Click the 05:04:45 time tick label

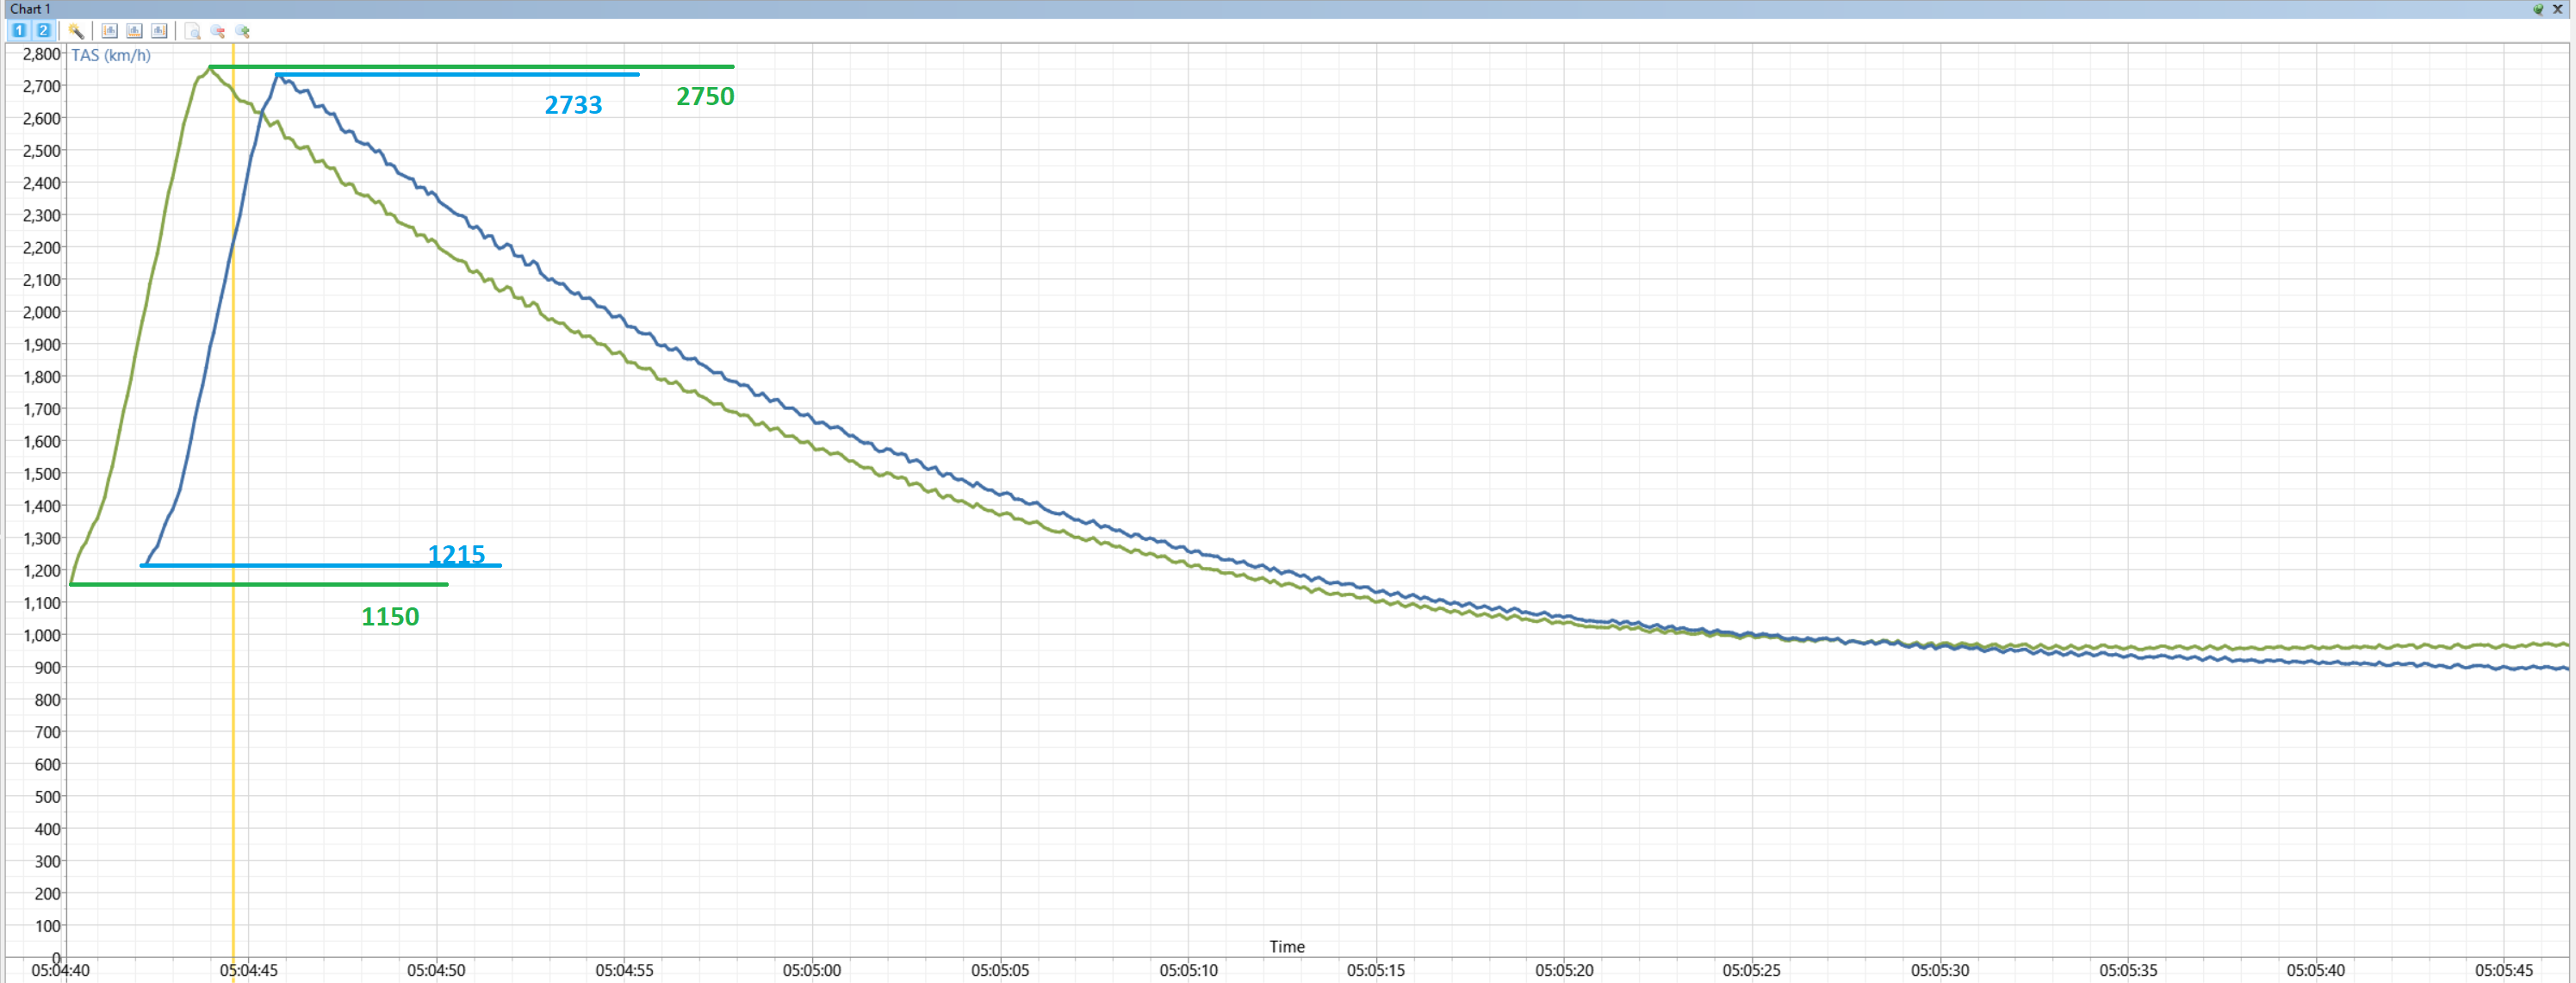tap(249, 970)
